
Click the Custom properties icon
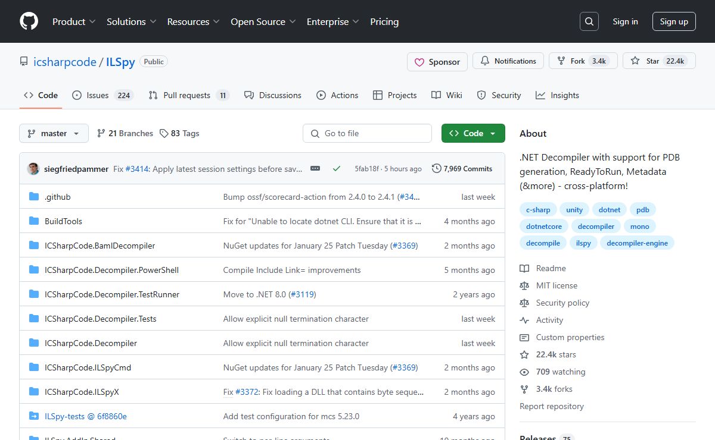(x=524, y=338)
